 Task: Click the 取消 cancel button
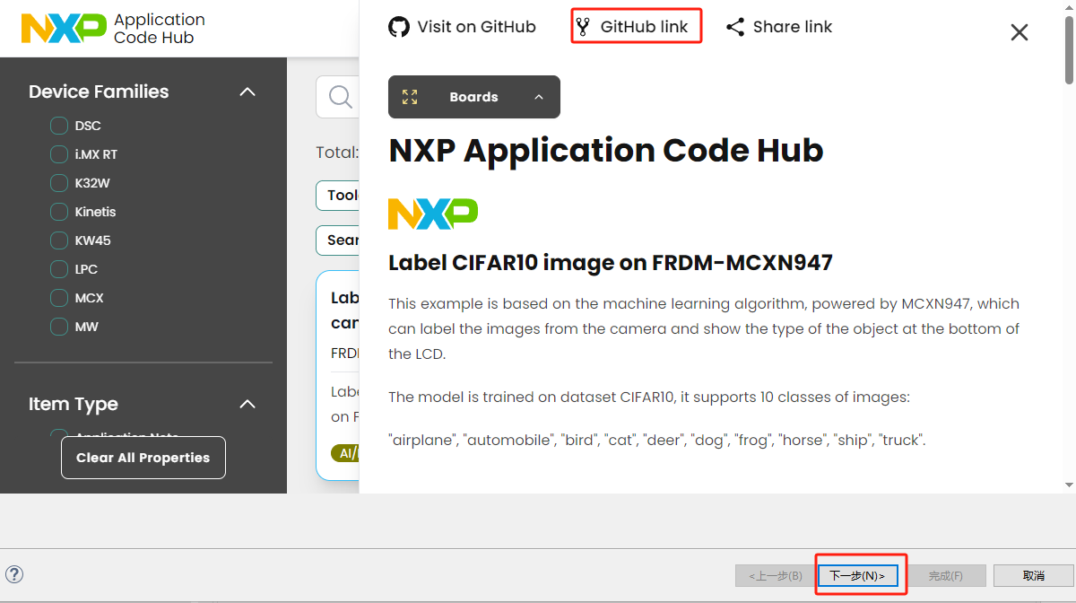tap(1033, 575)
